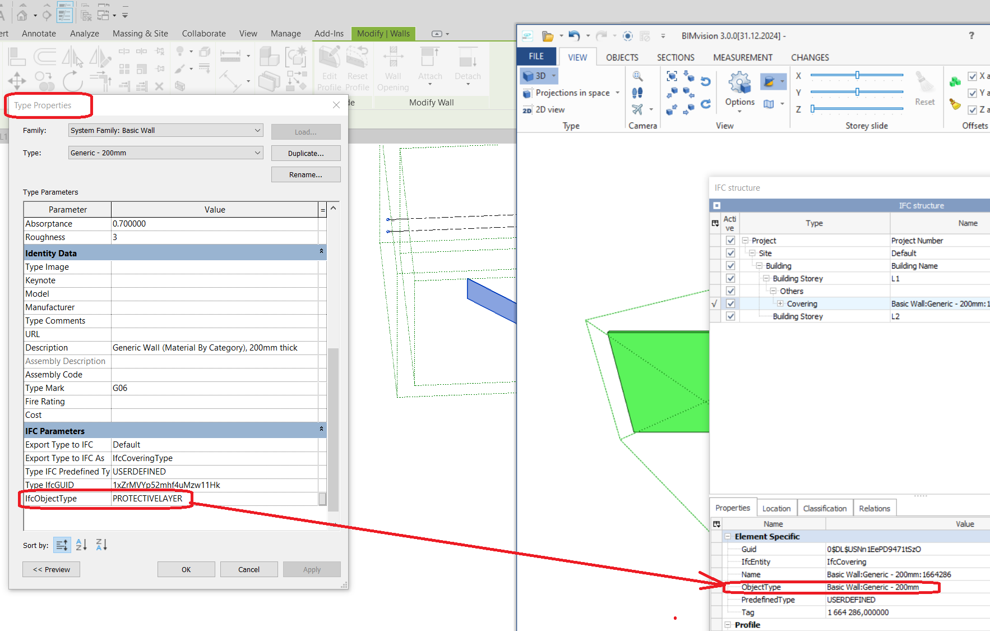The height and width of the screenshot is (631, 990).
Task: Toggle the X axis offset checkbox
Action: pyautogui.click(x=973, y=76)
